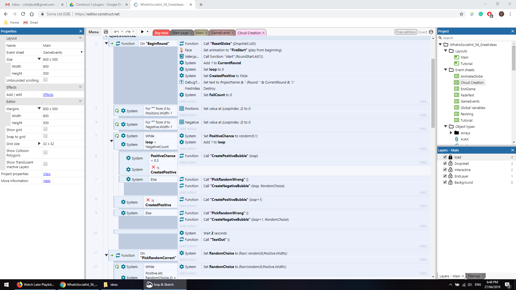The width and height of the screenshot is (516, 290).
Task: Bookmark this page with star icon
Action: [x=461, y=14]
